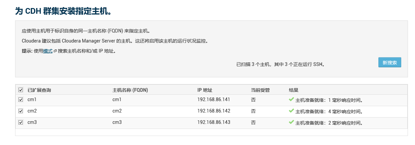Select IP address 192.168.86.143 cell
This screenshot has width=415, height=145.
click(214, 122)
